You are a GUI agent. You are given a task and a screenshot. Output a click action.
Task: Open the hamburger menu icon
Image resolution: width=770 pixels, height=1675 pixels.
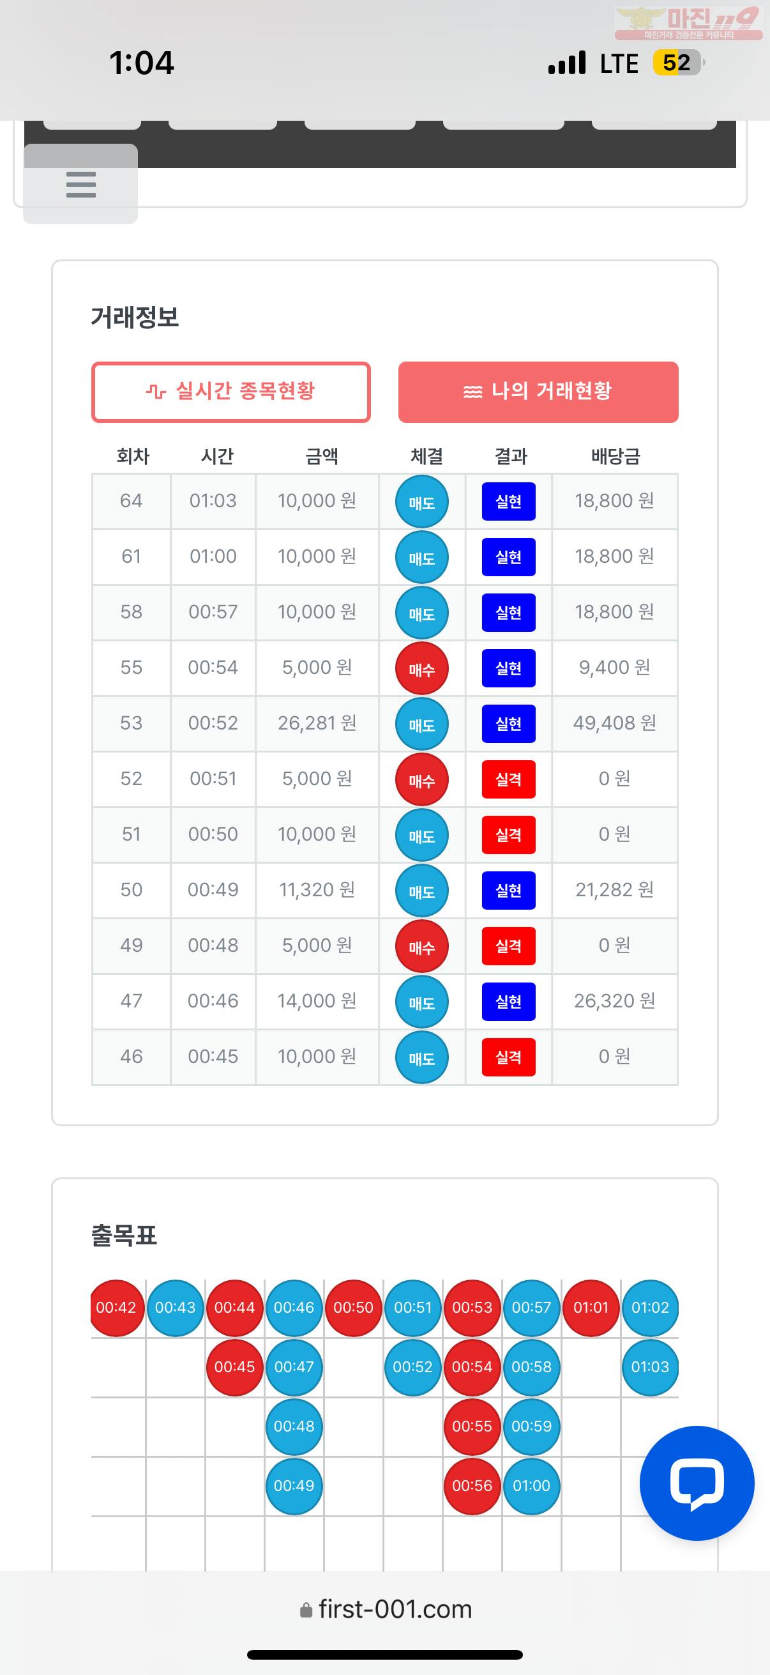pyautogui.click(x=80, y=184)
